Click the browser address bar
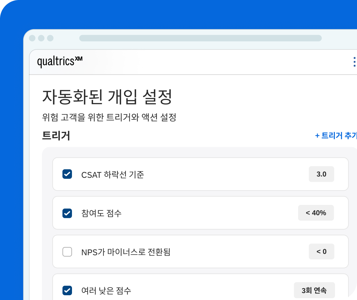 tap(200, 38)
